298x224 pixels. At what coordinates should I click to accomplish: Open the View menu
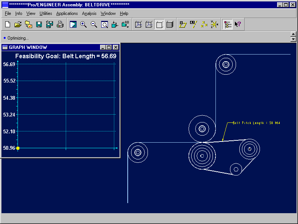click(x=31, y=13)
